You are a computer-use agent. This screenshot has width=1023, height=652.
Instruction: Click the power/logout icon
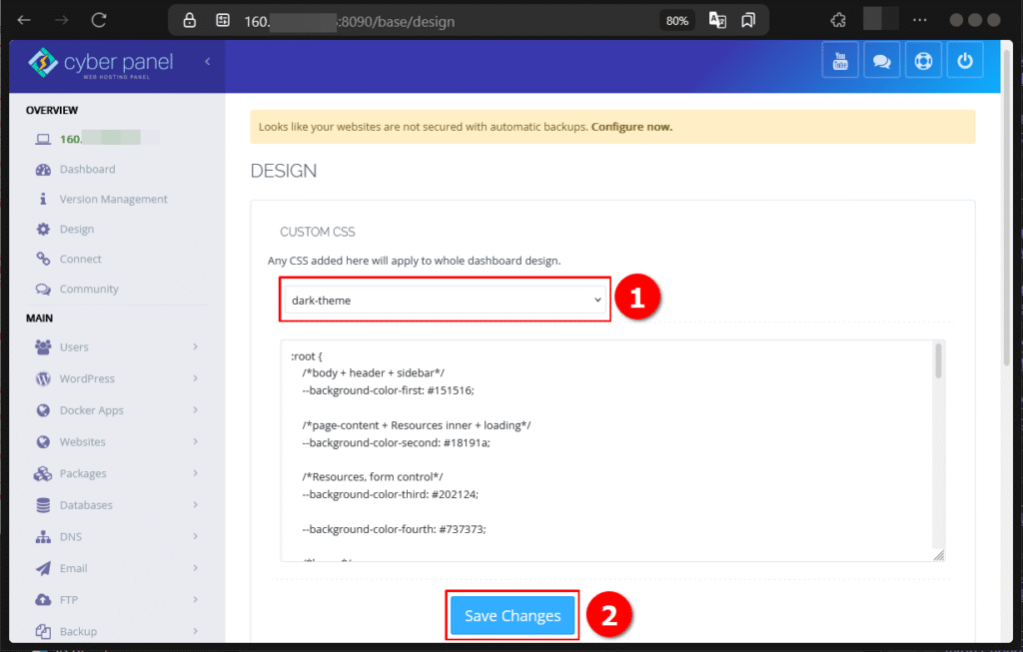964,59
